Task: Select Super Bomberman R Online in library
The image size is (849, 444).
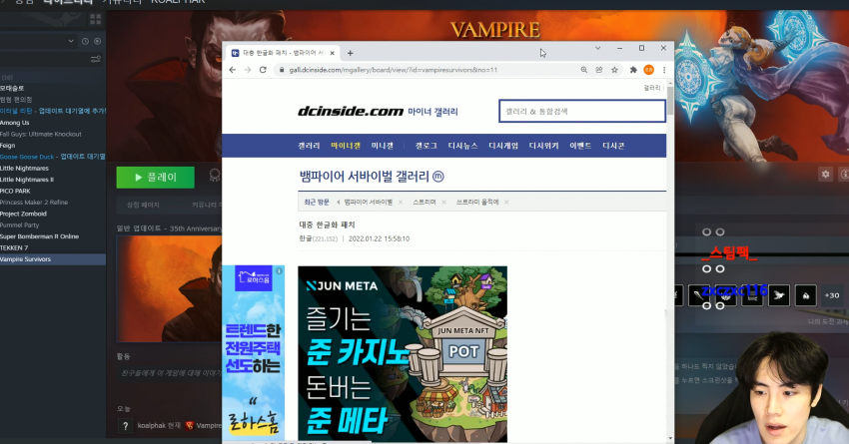Action: (40, 236)
